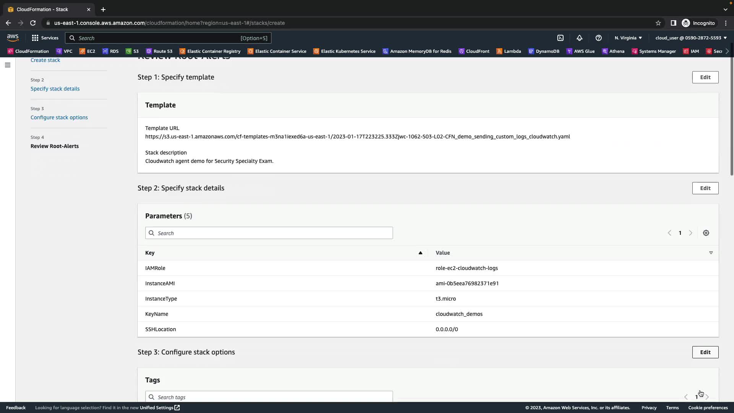Open the hamburger side navigation menu
Image resolution: width=734 pixels, height=413 pixels.
pyautogui.click(x=8, y=65)
